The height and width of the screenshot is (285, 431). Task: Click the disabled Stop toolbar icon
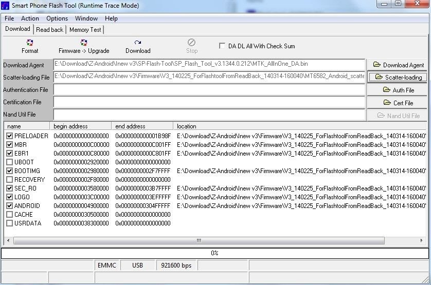pyautogui.click(x=192, y=46)
